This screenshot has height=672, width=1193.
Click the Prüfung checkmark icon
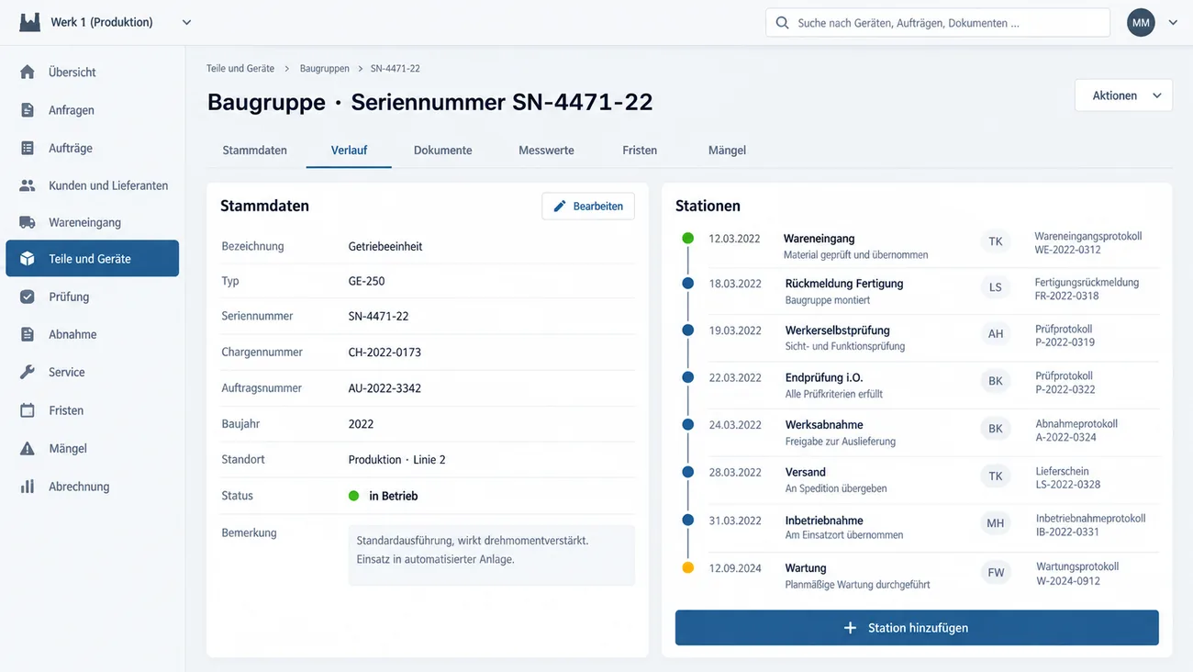(28, 297)
